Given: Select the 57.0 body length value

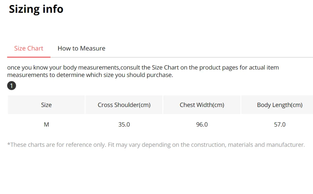Looking at the screenshot, I should pos(280,125).
